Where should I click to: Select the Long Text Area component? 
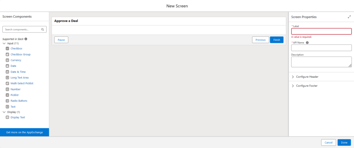pyautogui.click(x=19, y=77)
